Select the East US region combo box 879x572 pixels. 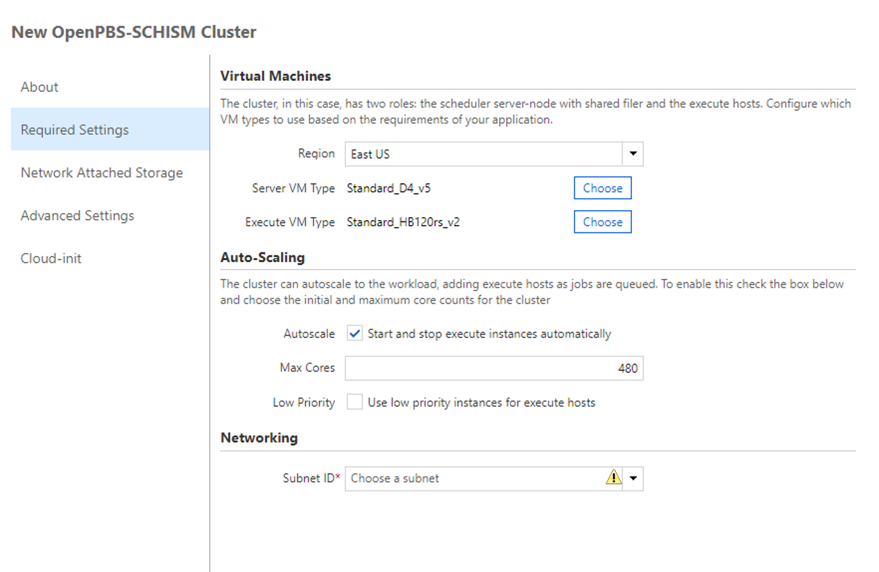coord(494,154)
